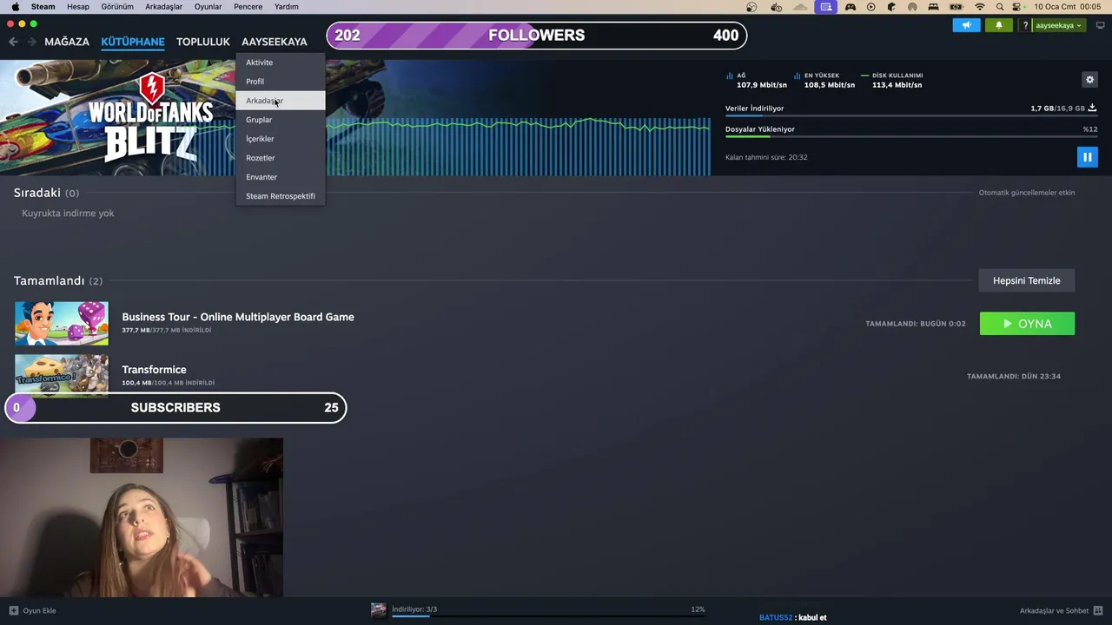Go back with the left arrow
The height and width of the screenshot is (625, 1112).
tap(13, 42)
